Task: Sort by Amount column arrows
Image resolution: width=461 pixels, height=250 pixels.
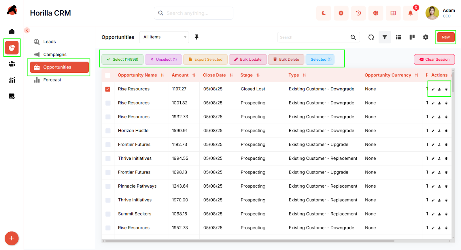Action: pos(194,75)
